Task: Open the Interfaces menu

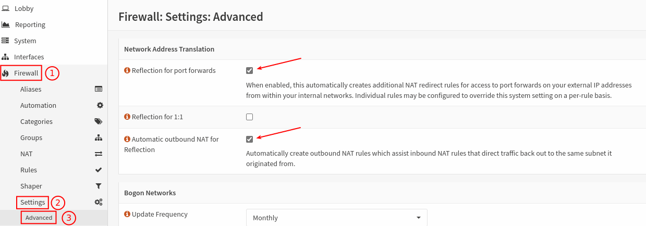Action: pos(29,57)
